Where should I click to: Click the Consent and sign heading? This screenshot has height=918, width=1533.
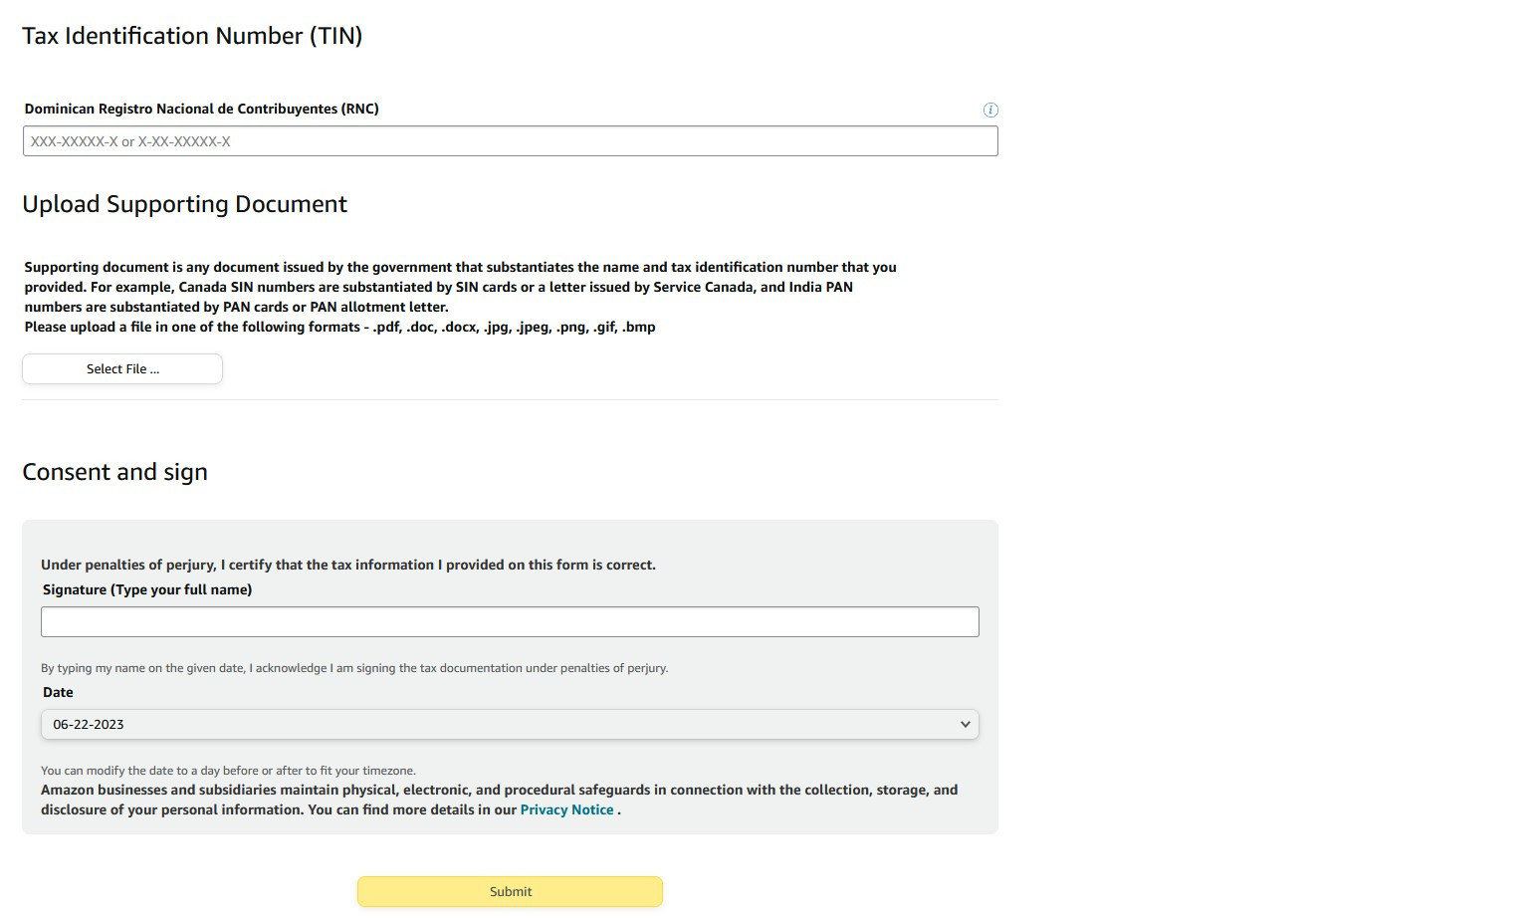pos(114,472)
